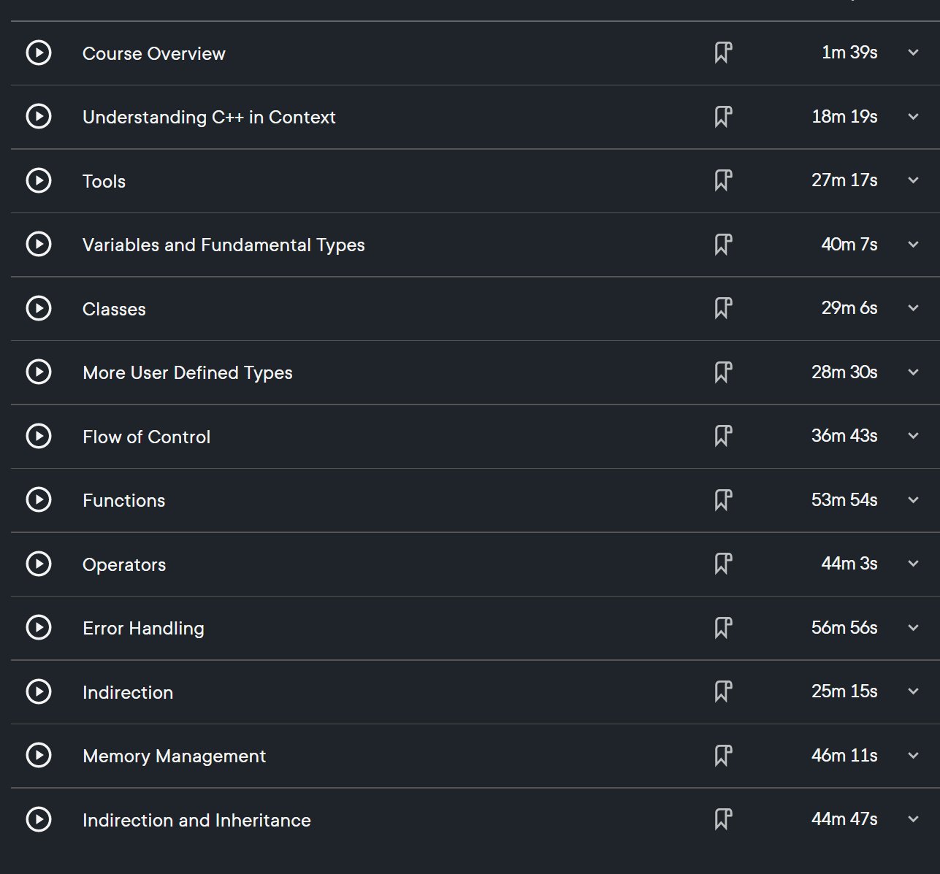Expand the Functions module chevron

click(x=913, y=500)
